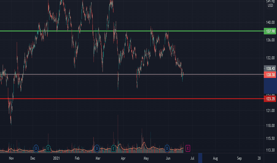The image size is (277, 163).
Task: Click the 28 date label on time axis
Action: (259, 158)
